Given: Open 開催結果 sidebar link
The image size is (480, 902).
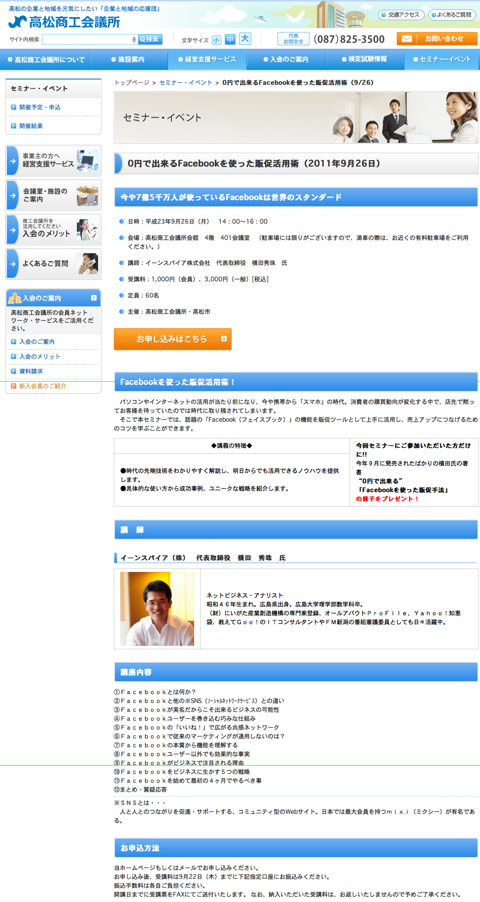Looking at the screenshot, I should pos(31,126).
